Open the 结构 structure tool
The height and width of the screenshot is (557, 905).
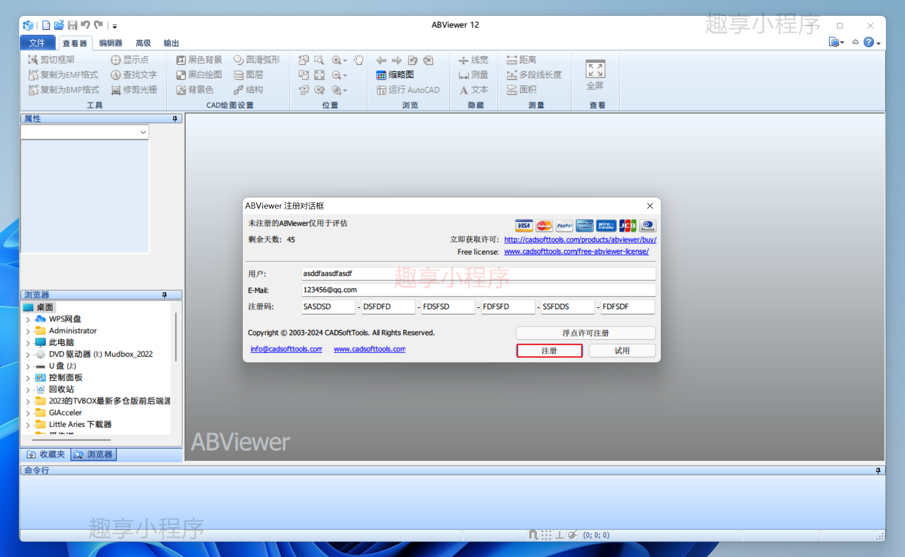[248, 89]
